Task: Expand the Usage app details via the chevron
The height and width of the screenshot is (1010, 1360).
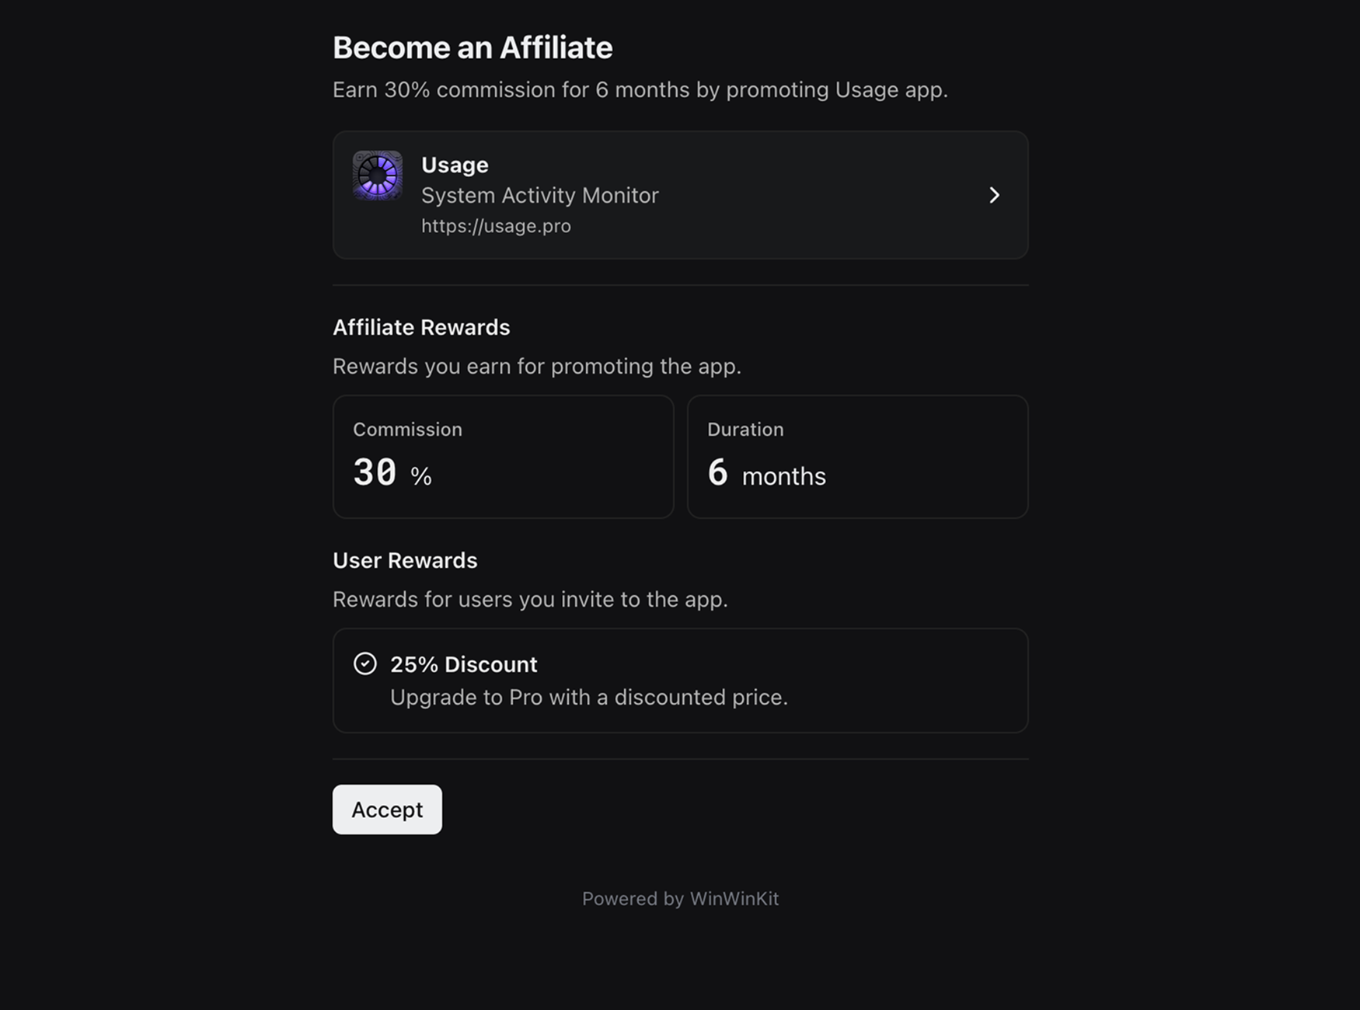Action: click(995, 195)
